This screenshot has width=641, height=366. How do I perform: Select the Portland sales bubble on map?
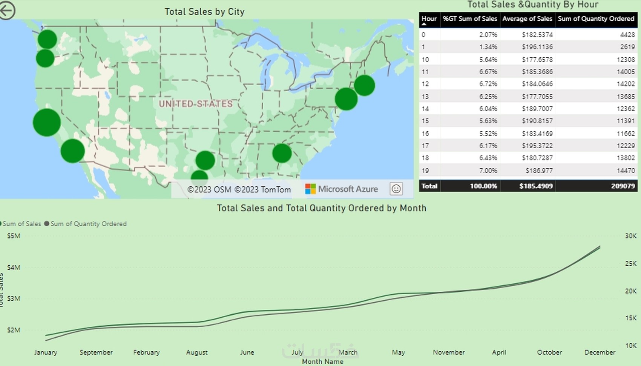(45, 58)
